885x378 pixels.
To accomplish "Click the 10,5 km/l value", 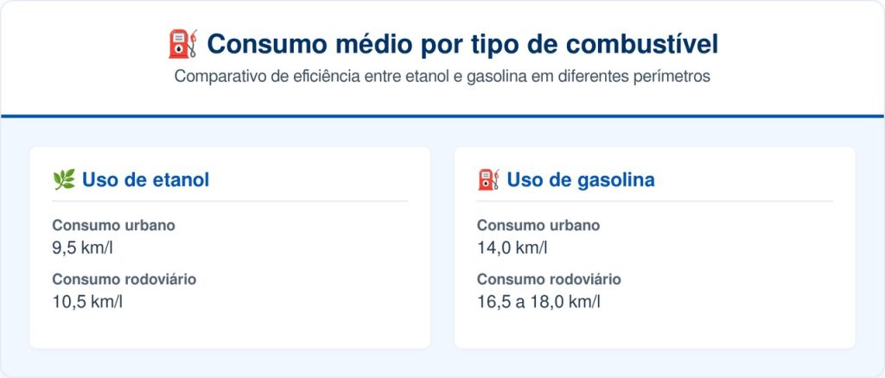I will [x=87, y=301].
